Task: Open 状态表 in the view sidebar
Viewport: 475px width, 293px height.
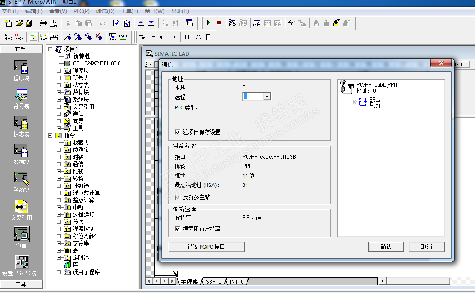Action: tap(21, 127)
